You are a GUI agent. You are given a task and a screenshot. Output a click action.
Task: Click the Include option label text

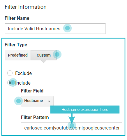pyautogui.click(x=23, y=83)
